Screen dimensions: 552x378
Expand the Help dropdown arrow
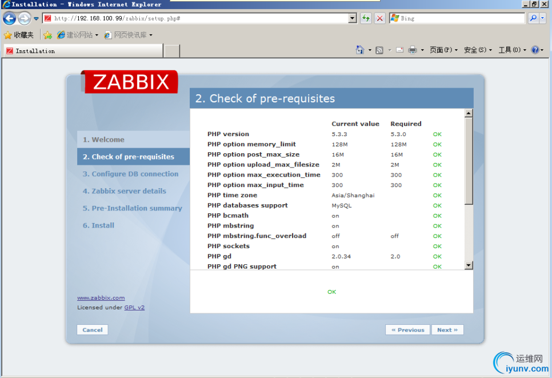tap(542, 50)
